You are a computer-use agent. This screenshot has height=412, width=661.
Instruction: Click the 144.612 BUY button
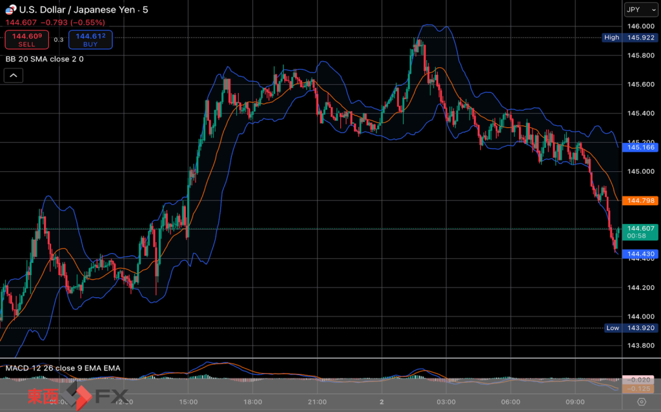coord(90,39)
